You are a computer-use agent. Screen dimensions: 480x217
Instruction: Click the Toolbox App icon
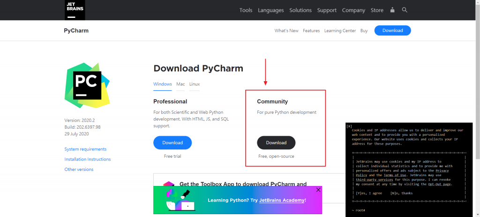169,184
